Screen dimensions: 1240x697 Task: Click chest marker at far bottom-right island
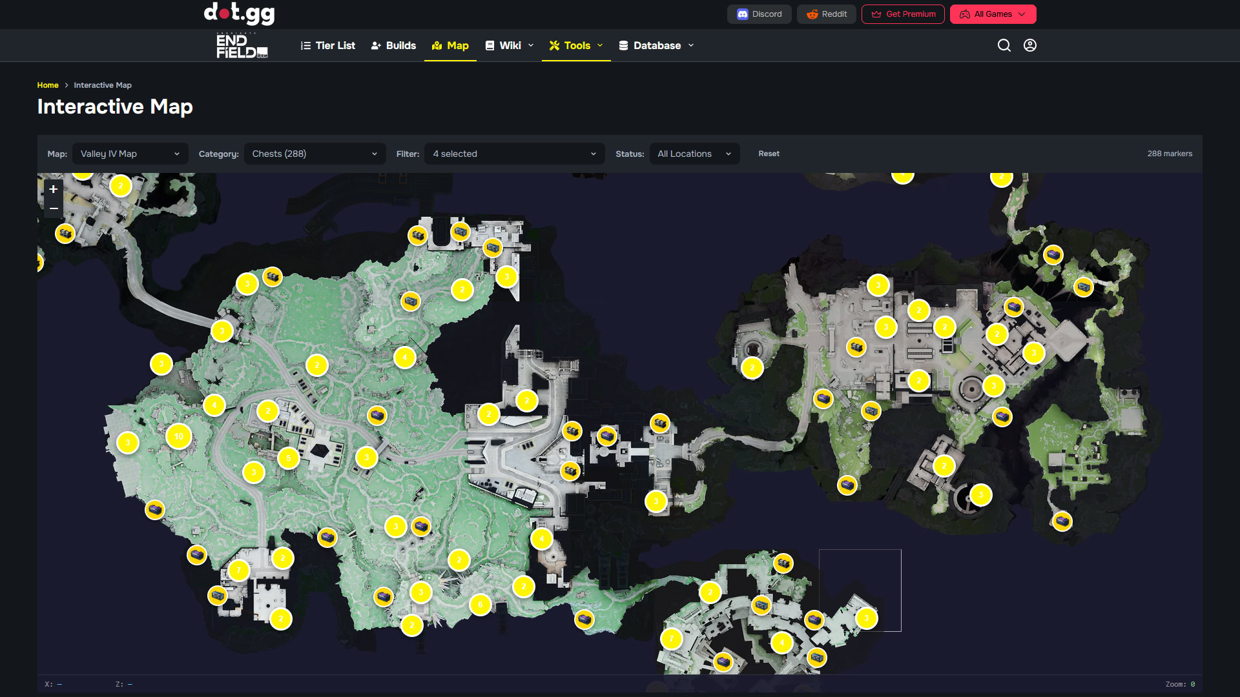pos(1062,521)
